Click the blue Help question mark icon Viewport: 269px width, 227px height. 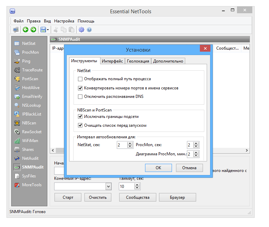point(89,30)
